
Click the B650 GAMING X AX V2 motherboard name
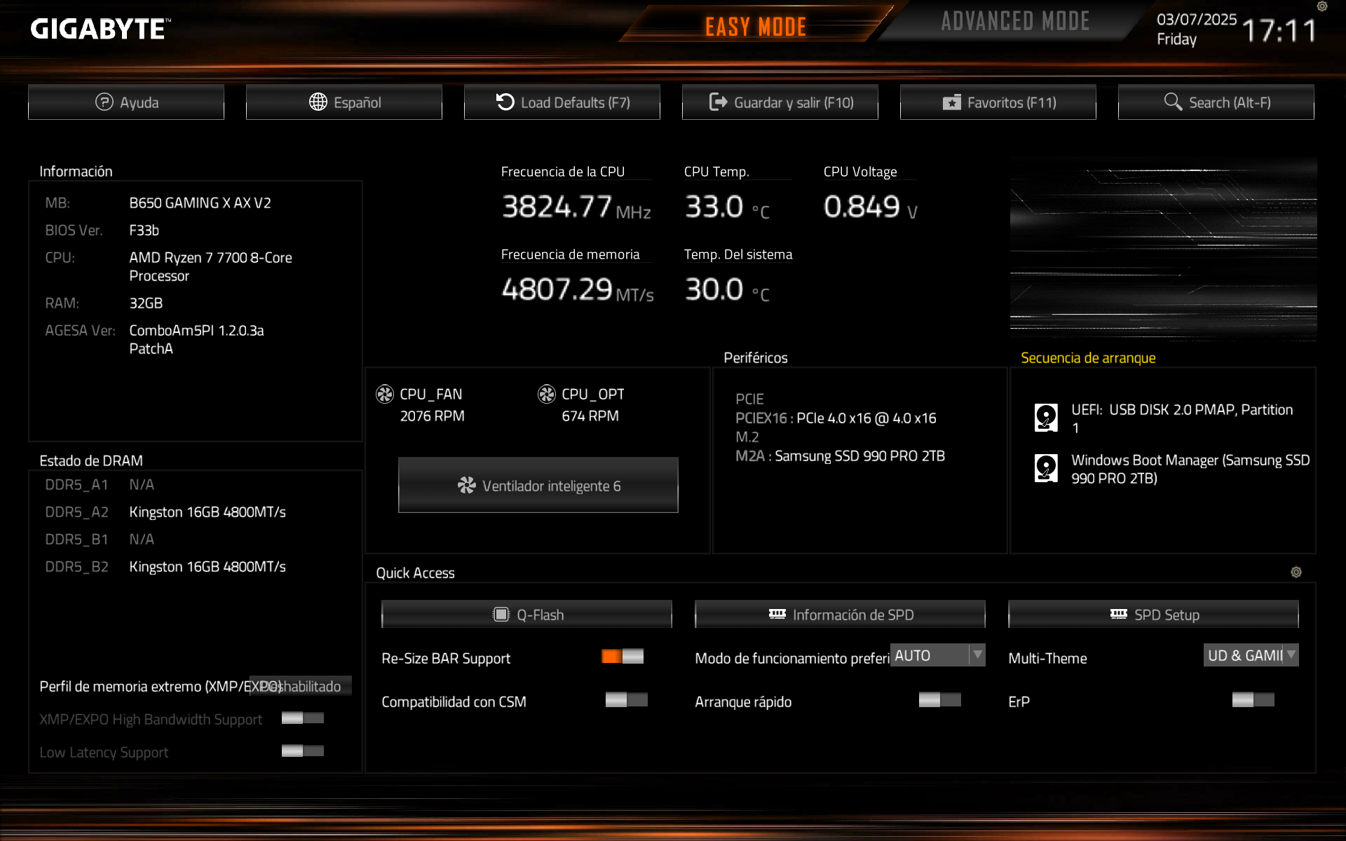[x=200, y=203]
